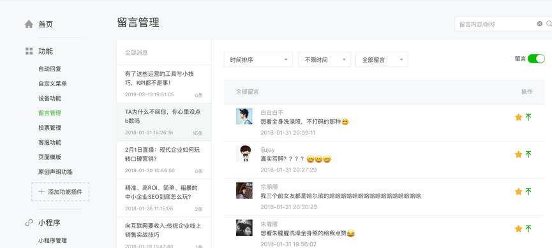552x248 pixels.
Task: Click the 小程序 section heading
Action: (49, 222)
